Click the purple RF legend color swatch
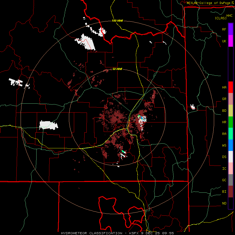The width and height of the screenshot is (235, 235). coord(231,29)
